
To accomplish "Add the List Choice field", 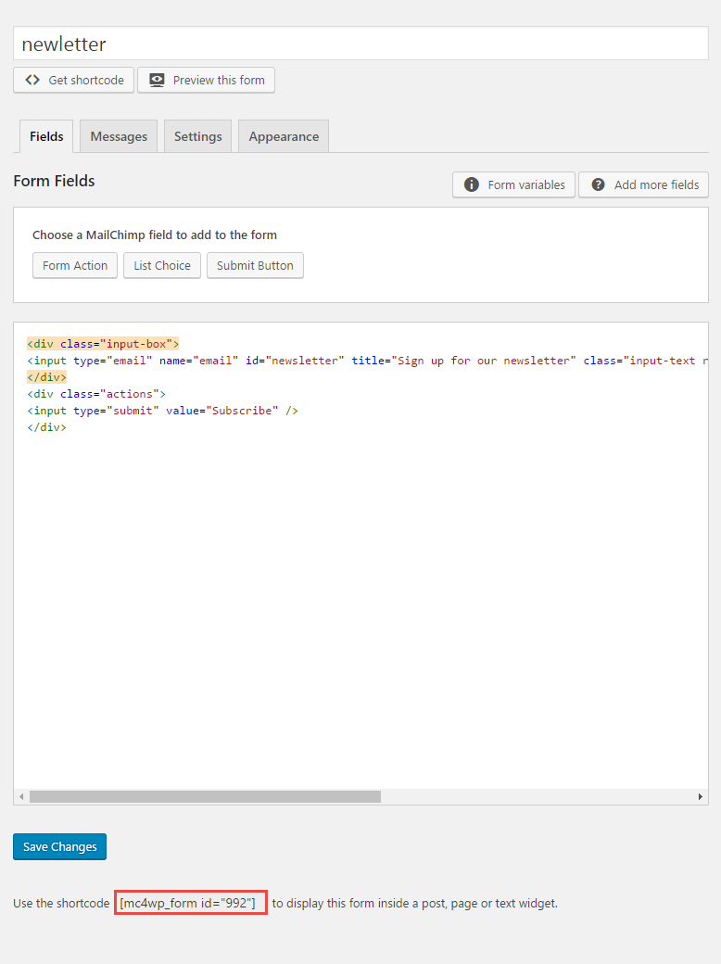I will [x=162, y=266].
